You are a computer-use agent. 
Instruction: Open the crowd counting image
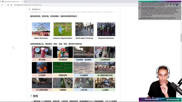click(84, 83)
